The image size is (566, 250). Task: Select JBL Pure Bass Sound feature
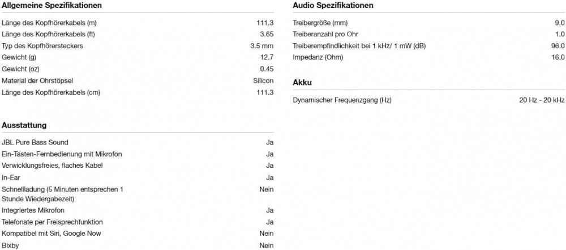click(35, 142)
